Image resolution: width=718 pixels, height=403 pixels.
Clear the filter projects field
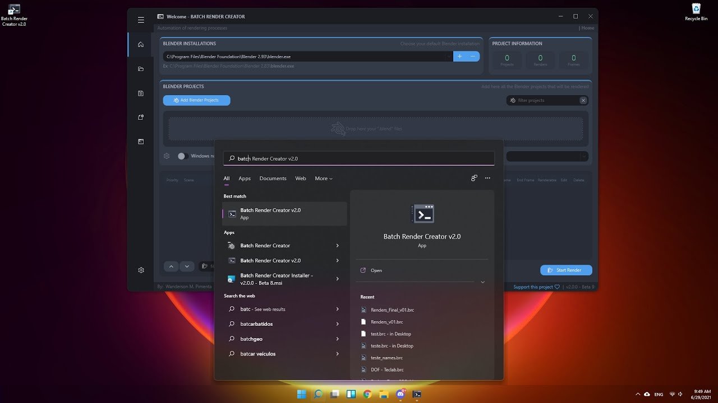coord(583,100)
